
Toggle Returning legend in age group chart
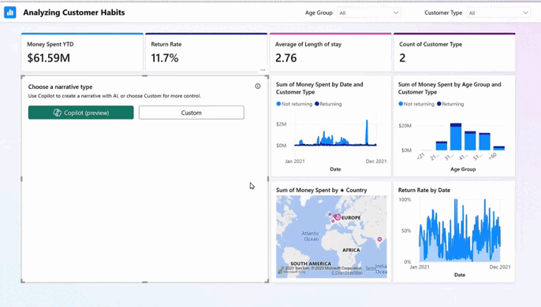click(x=450, y=104)
